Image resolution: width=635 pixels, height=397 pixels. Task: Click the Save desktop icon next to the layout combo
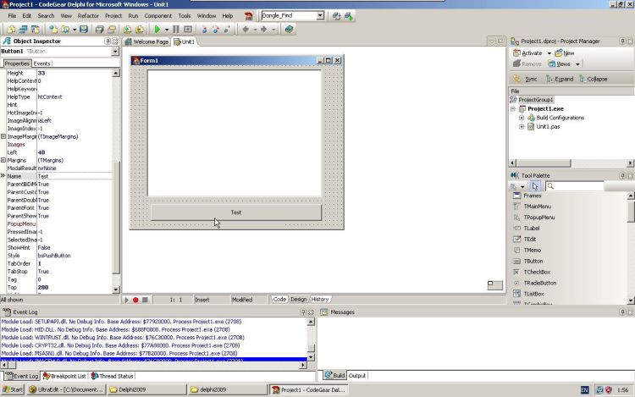pyautogui.click(x=336, y=16)
